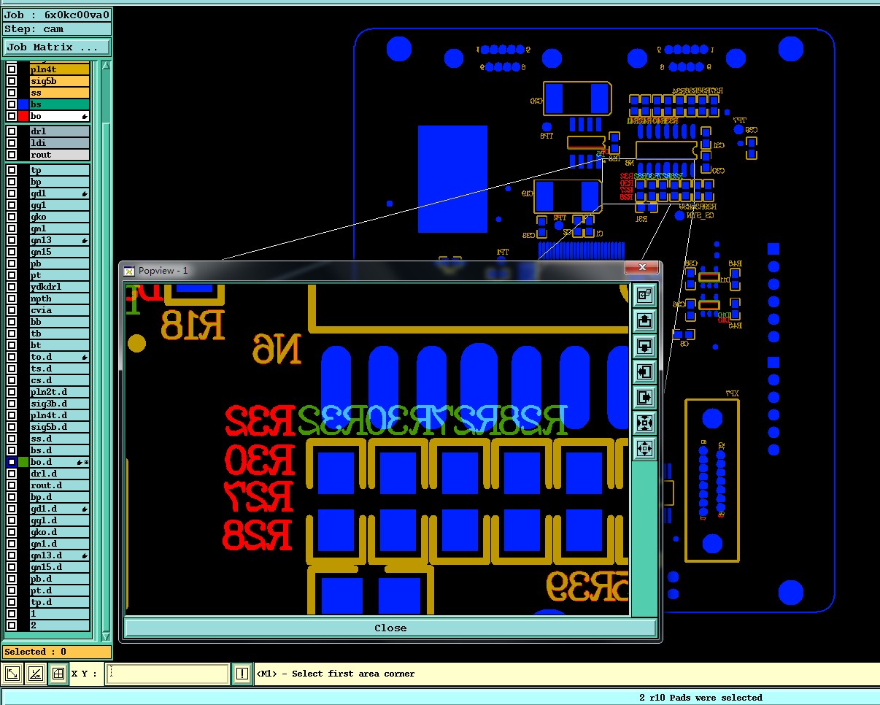Screen dimensions: 880x705
Task: Click the layer list scroll down arrow
Action: tap(106, 636)
